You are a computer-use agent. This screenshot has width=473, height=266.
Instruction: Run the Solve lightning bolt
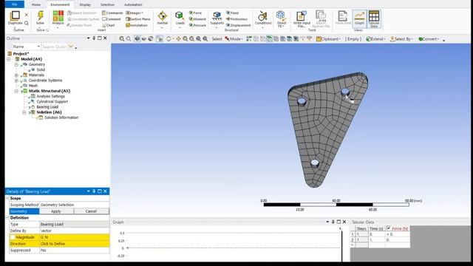(40, 16)
